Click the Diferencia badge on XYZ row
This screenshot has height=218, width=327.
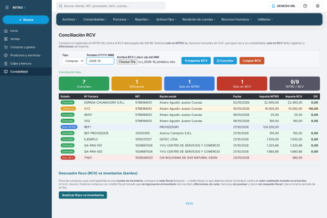coord(68,109)
